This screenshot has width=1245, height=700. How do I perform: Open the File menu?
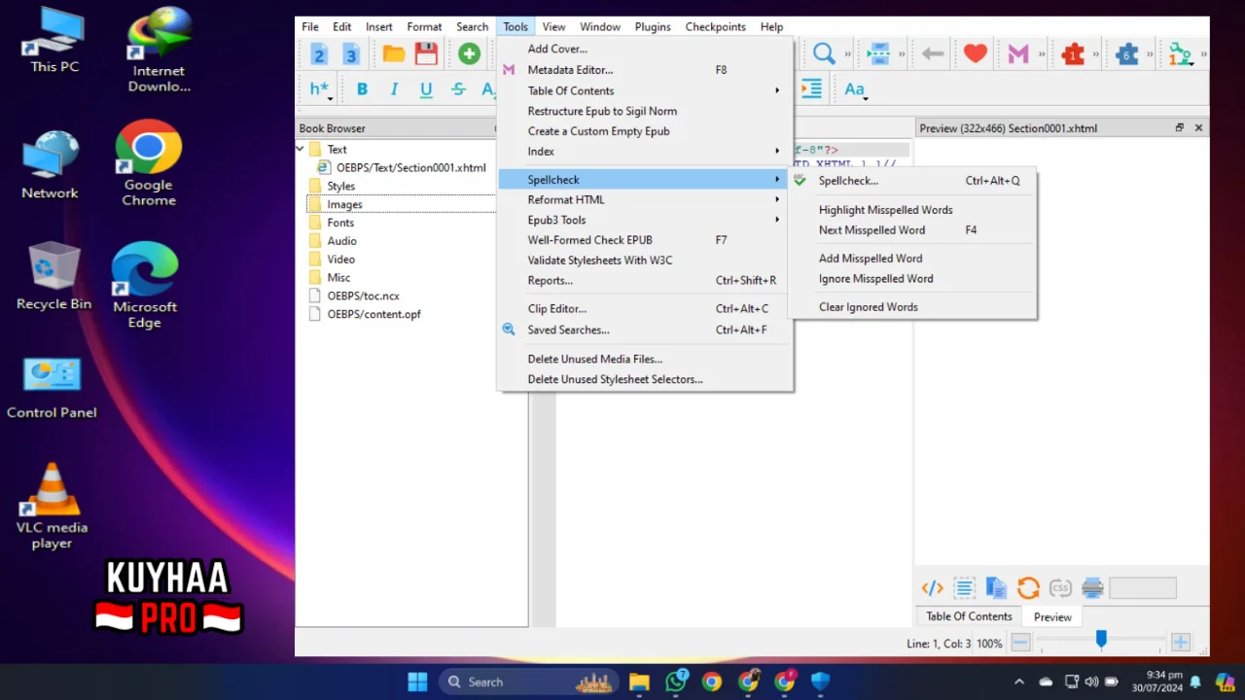coord(310,27)
